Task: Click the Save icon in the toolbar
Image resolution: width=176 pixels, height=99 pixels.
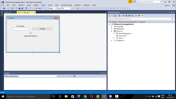Action: (20, 9)
